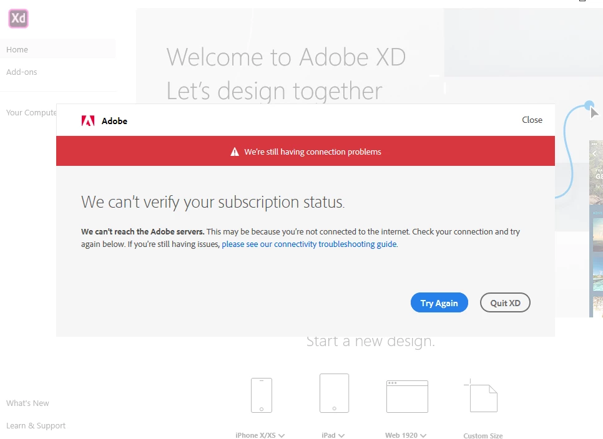Click the Web 1920 artboard icon

pyautogui.click(x=407, y=397)
